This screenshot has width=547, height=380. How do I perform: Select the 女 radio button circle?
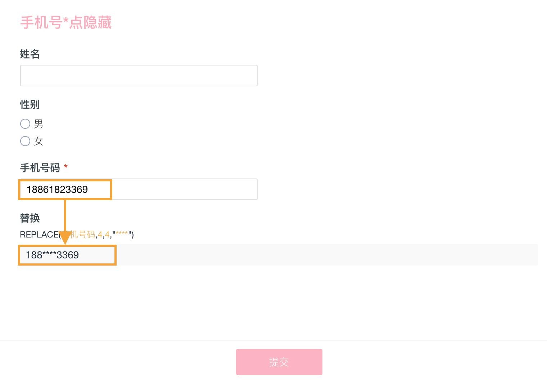click(x=25, y=141)
